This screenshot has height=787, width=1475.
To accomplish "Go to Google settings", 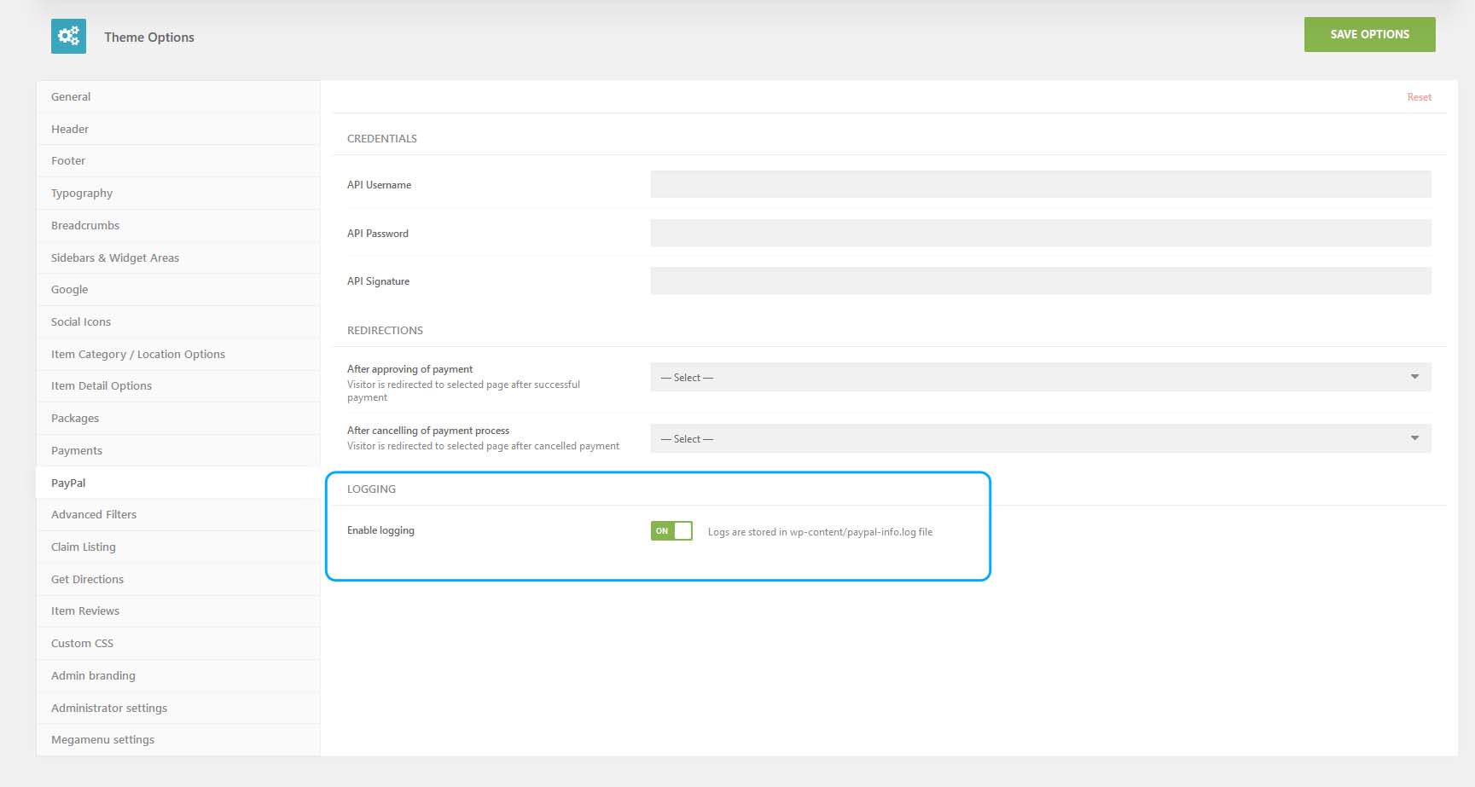I will [x=177, y=290].
